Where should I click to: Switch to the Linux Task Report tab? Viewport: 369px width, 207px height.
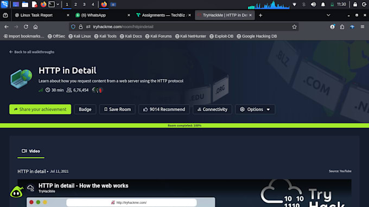click(36, 15)
